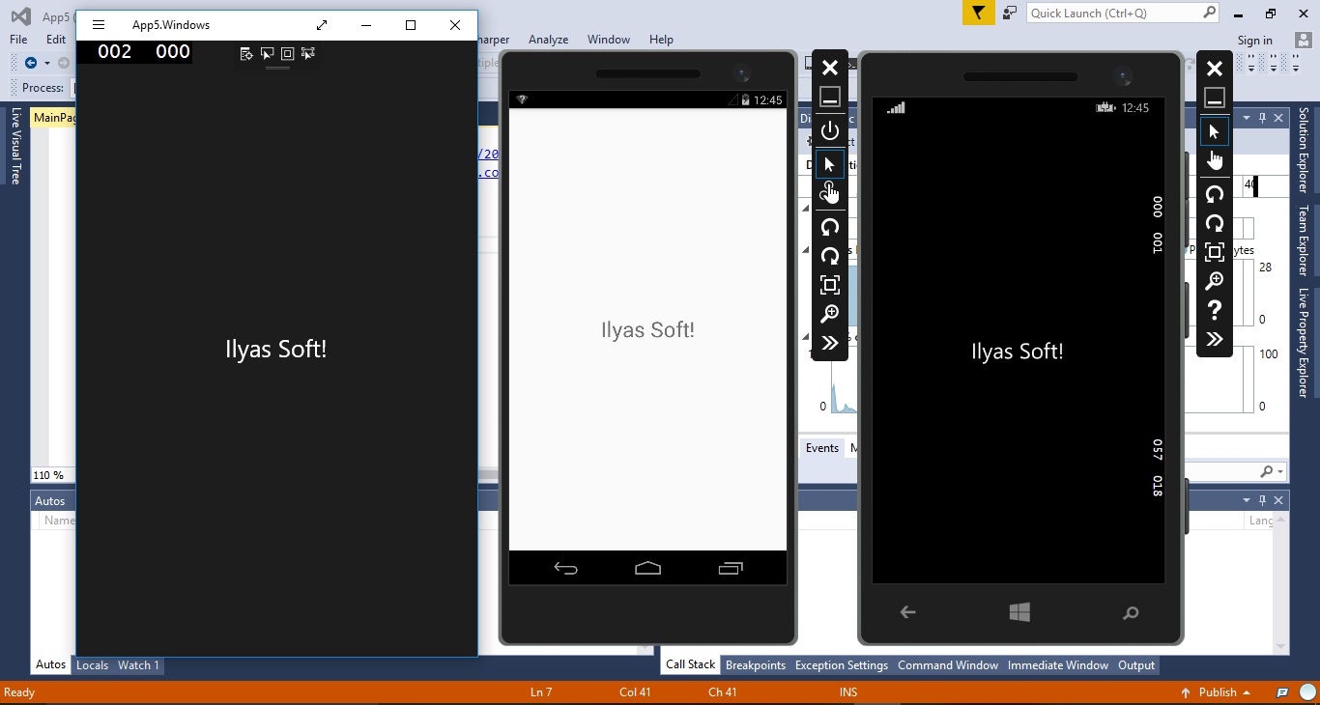The image size is (1320, 705).
Task: Expand additional tools on the Android emulator toolbar
Action: coord(830,343)
